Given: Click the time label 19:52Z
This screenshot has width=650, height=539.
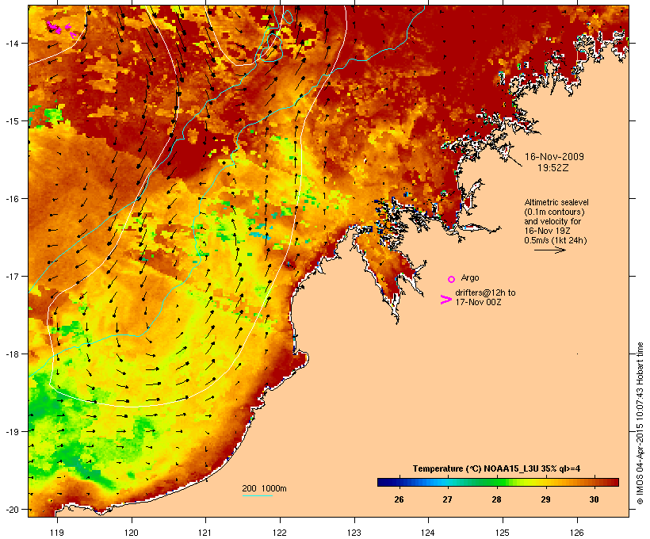Looking at the screenshot, I should pyautogui.click(x=553, y=168).
